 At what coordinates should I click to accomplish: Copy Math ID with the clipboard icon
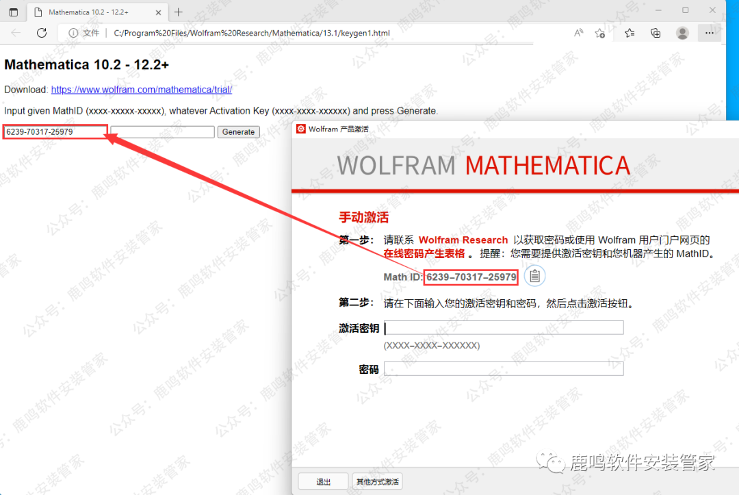click(x=534, y=276)
